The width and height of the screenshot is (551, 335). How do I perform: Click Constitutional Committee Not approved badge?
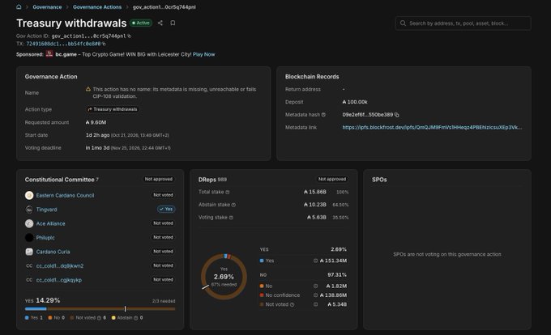point(159,180)
